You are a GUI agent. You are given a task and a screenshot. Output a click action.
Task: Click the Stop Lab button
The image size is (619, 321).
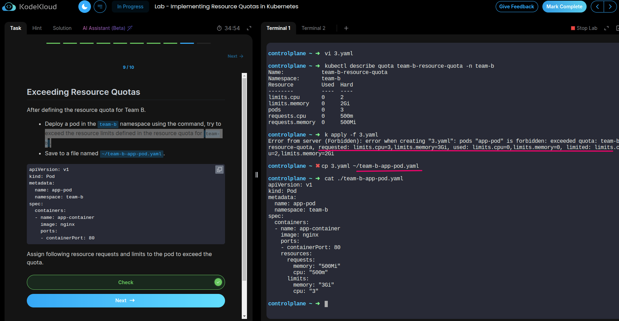coord(584,28)
